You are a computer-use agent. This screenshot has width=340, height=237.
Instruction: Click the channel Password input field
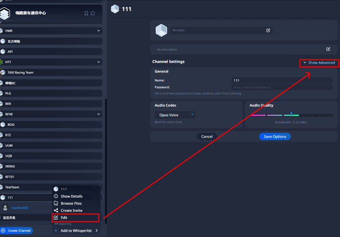281,87
